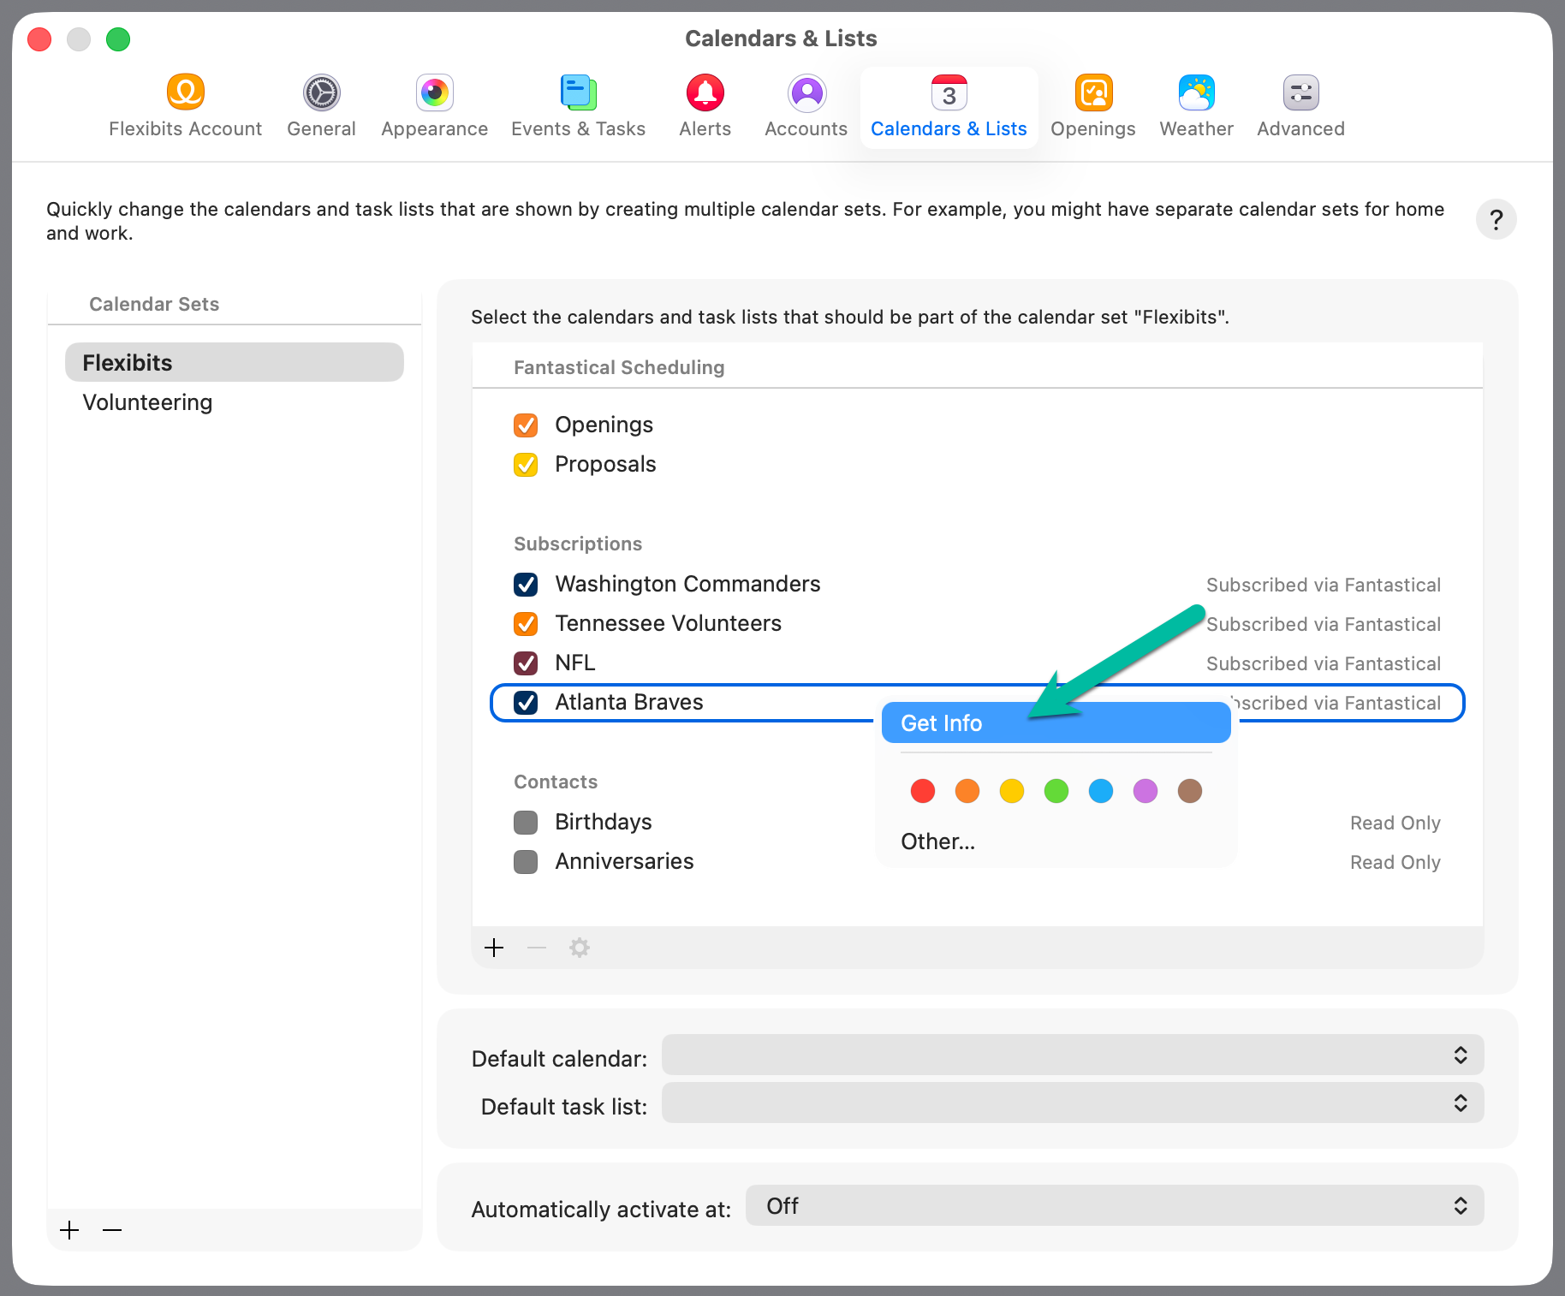This screenshot has width=1565, height=1296.
Task: Open the Default task list dropdown
Action: tap(1073, 1103)
